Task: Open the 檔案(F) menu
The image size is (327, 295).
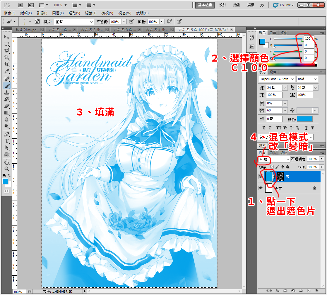Action: click(x=10, y=13)
